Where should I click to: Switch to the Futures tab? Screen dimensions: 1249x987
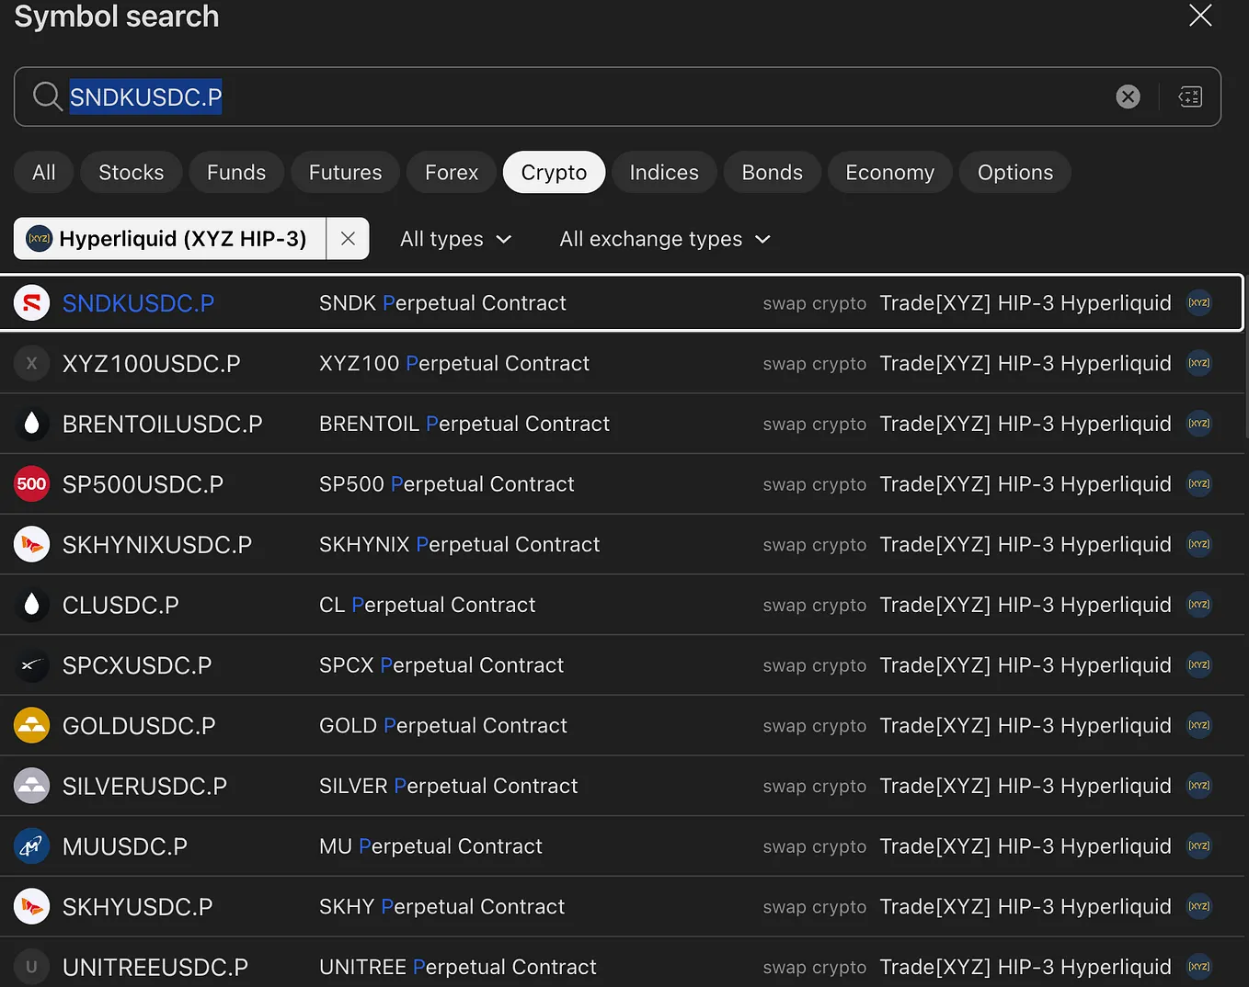(345, 173)
